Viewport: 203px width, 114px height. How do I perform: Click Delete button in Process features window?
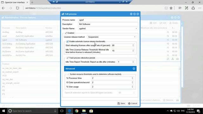click(174, 23)
